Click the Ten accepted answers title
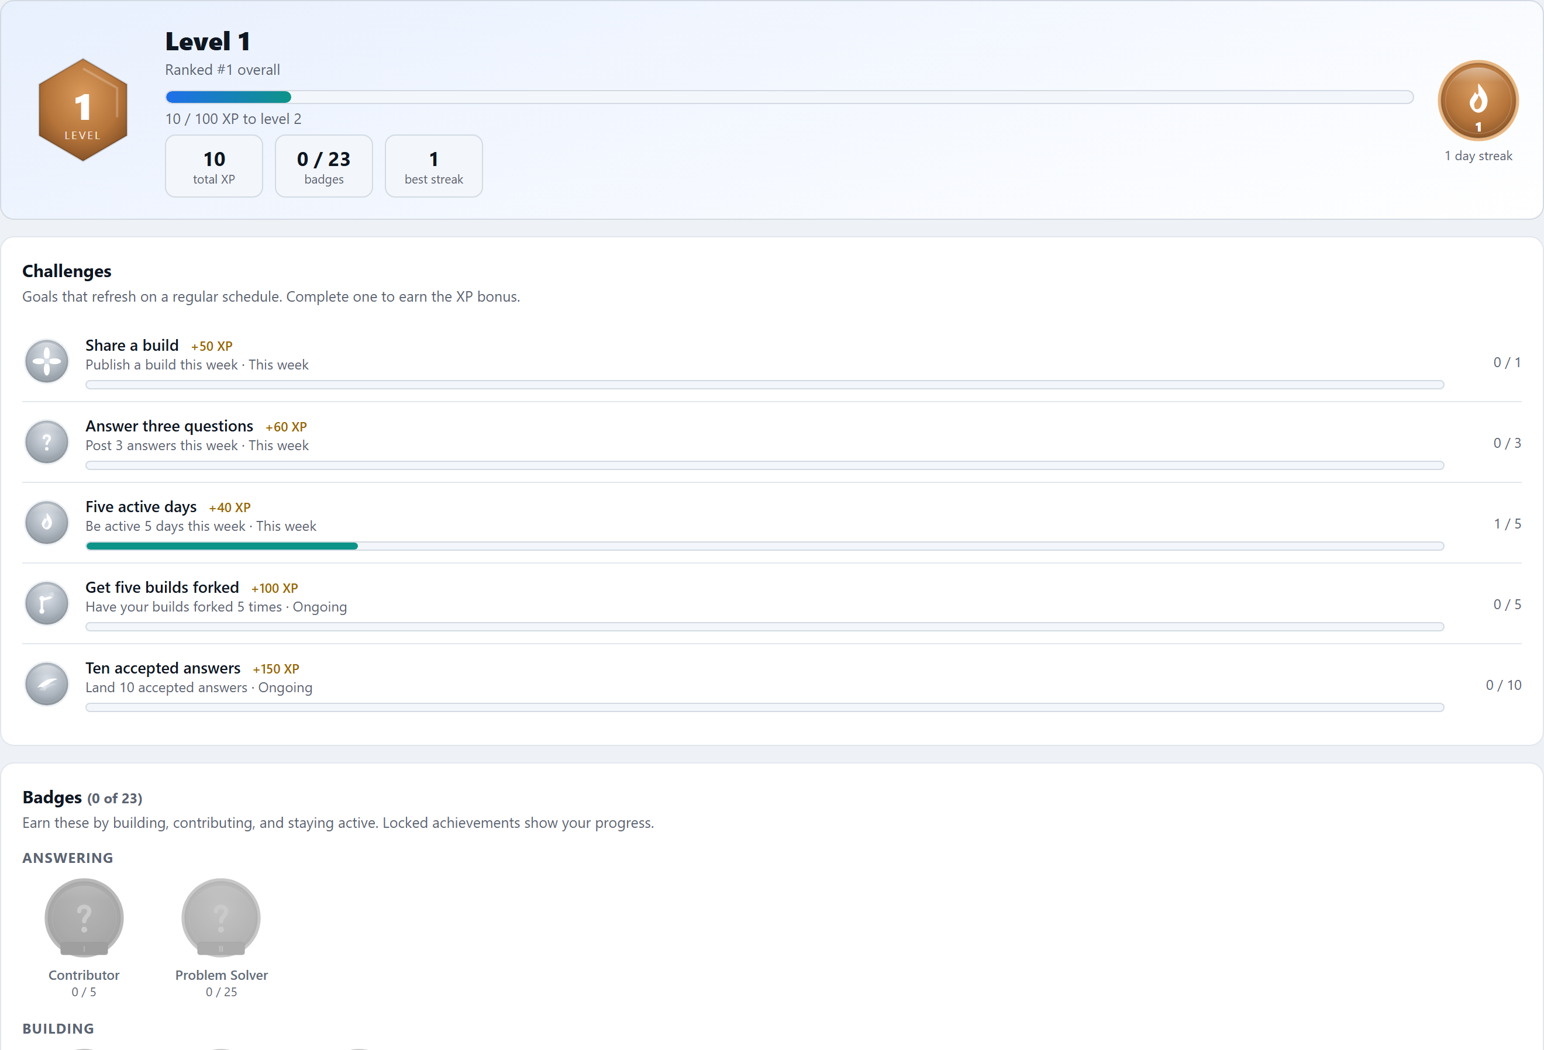Screen dimensions: 1544x1050 point(163,668)
